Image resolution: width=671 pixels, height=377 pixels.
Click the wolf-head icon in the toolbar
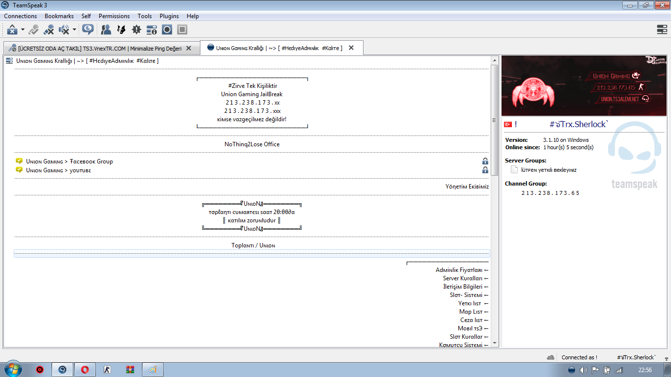click(121, 30)
